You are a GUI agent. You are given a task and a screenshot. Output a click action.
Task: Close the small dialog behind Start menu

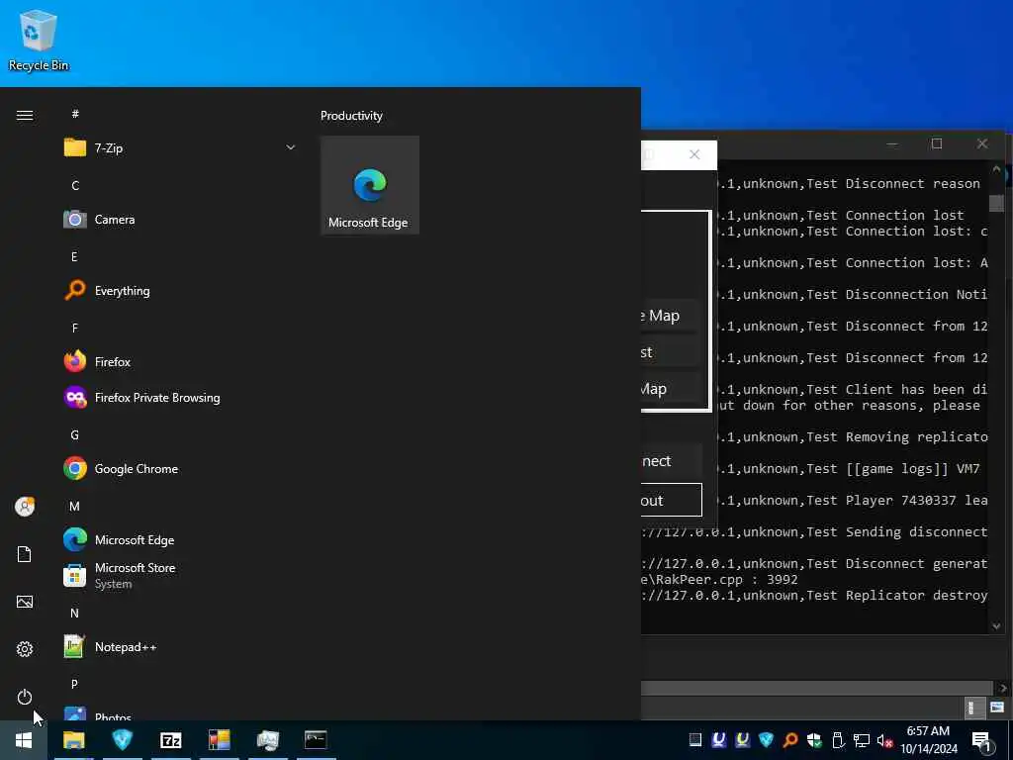tap(694, 154)
